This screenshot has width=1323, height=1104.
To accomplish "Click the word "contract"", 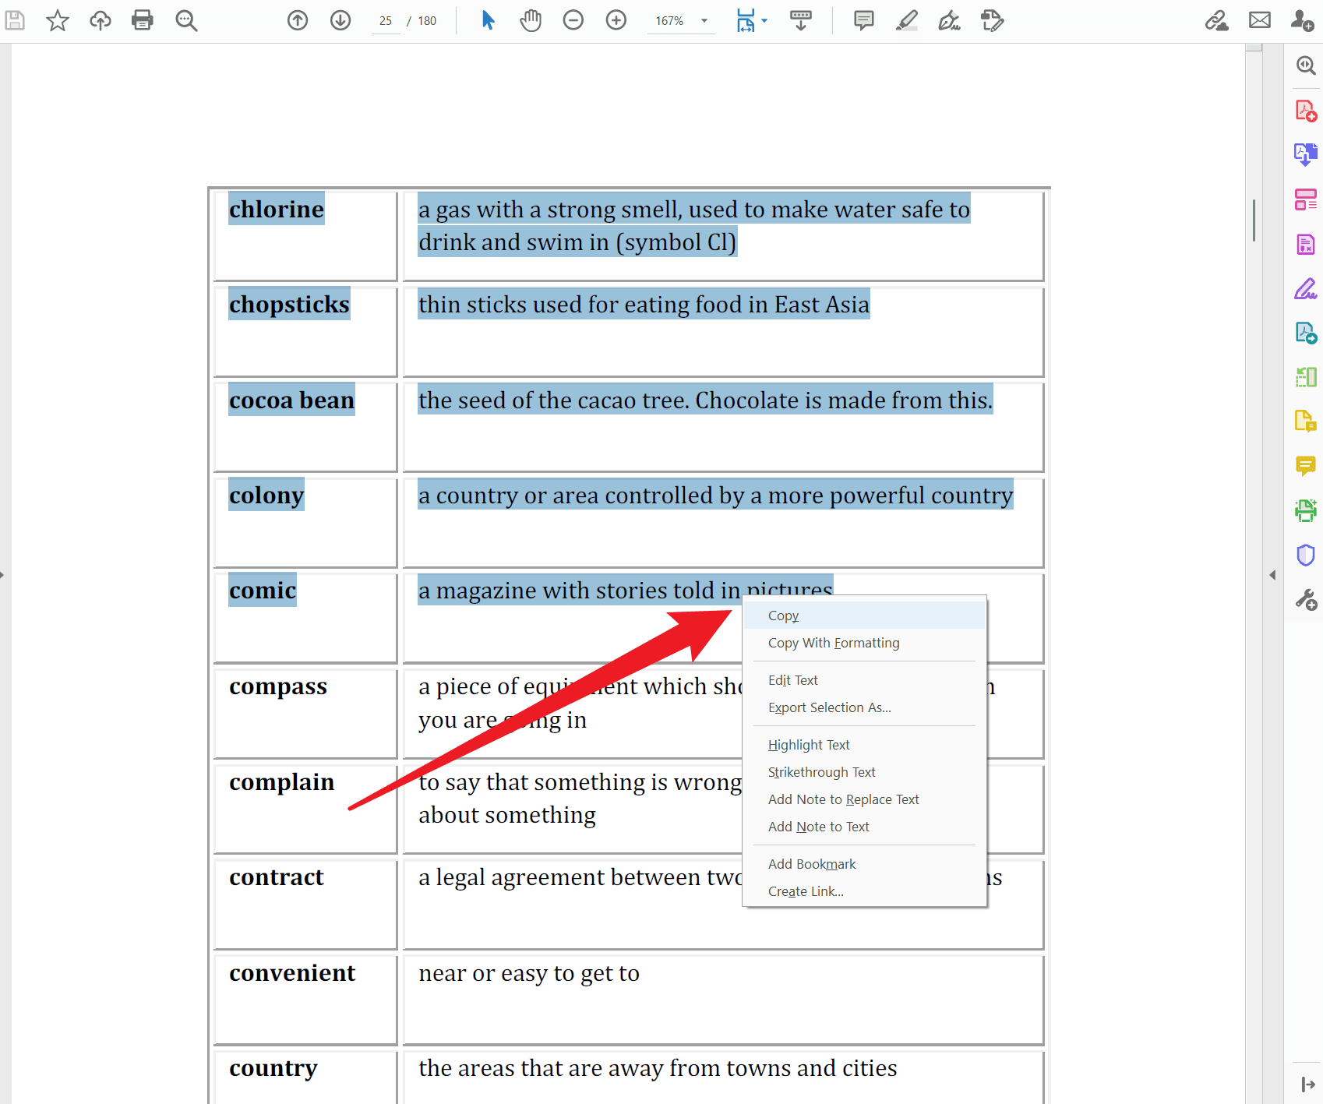I will tap(276, 877).
